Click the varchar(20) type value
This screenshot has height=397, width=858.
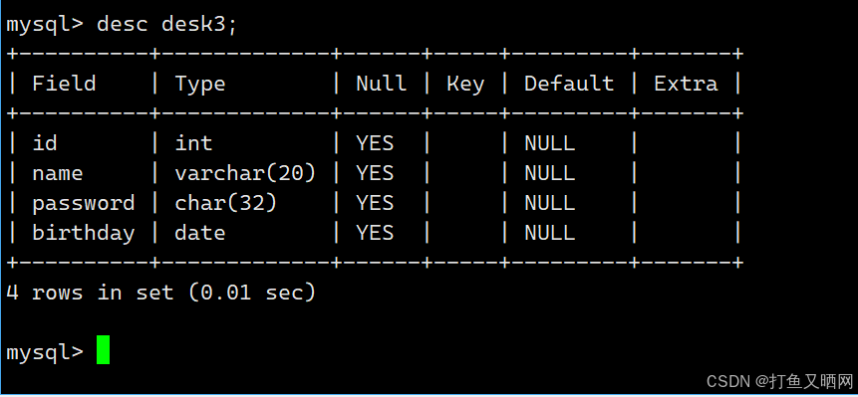[245, 173]
